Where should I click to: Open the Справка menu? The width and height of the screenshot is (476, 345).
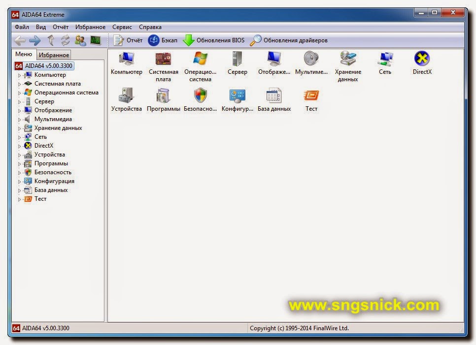[x=150, y=27]
